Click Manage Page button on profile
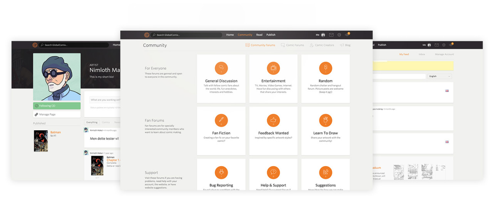Image resolution: width=493 pixels, height=218 pixels. click(57, 115)
